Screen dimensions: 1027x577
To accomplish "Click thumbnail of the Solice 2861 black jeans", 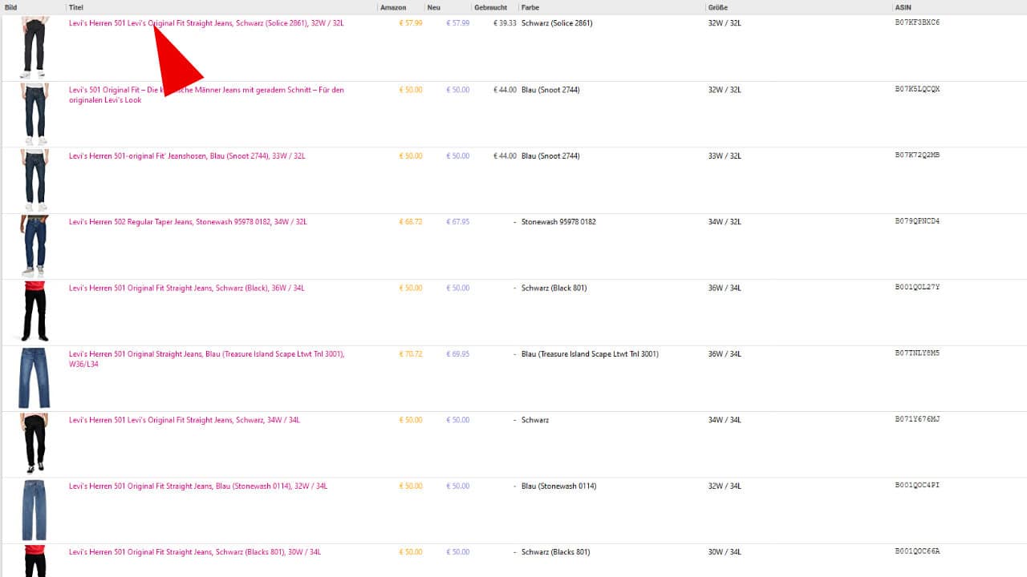I will tap(35, 47).
